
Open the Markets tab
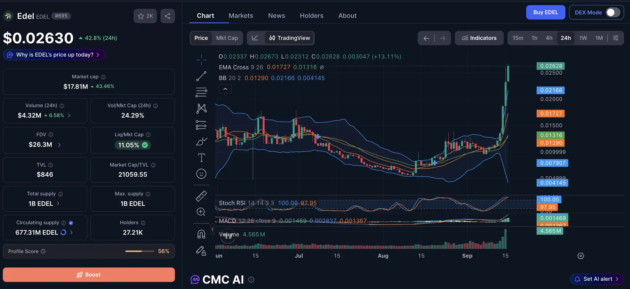[x=241, y=16]
